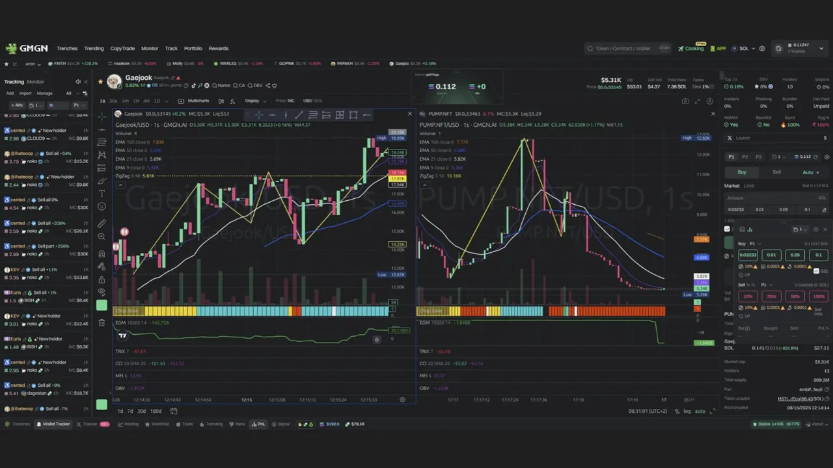Search by DEV for Gaejook
The height and width of the screenshot is (468, 833).
pyautogui.click(x=256, y=85)
